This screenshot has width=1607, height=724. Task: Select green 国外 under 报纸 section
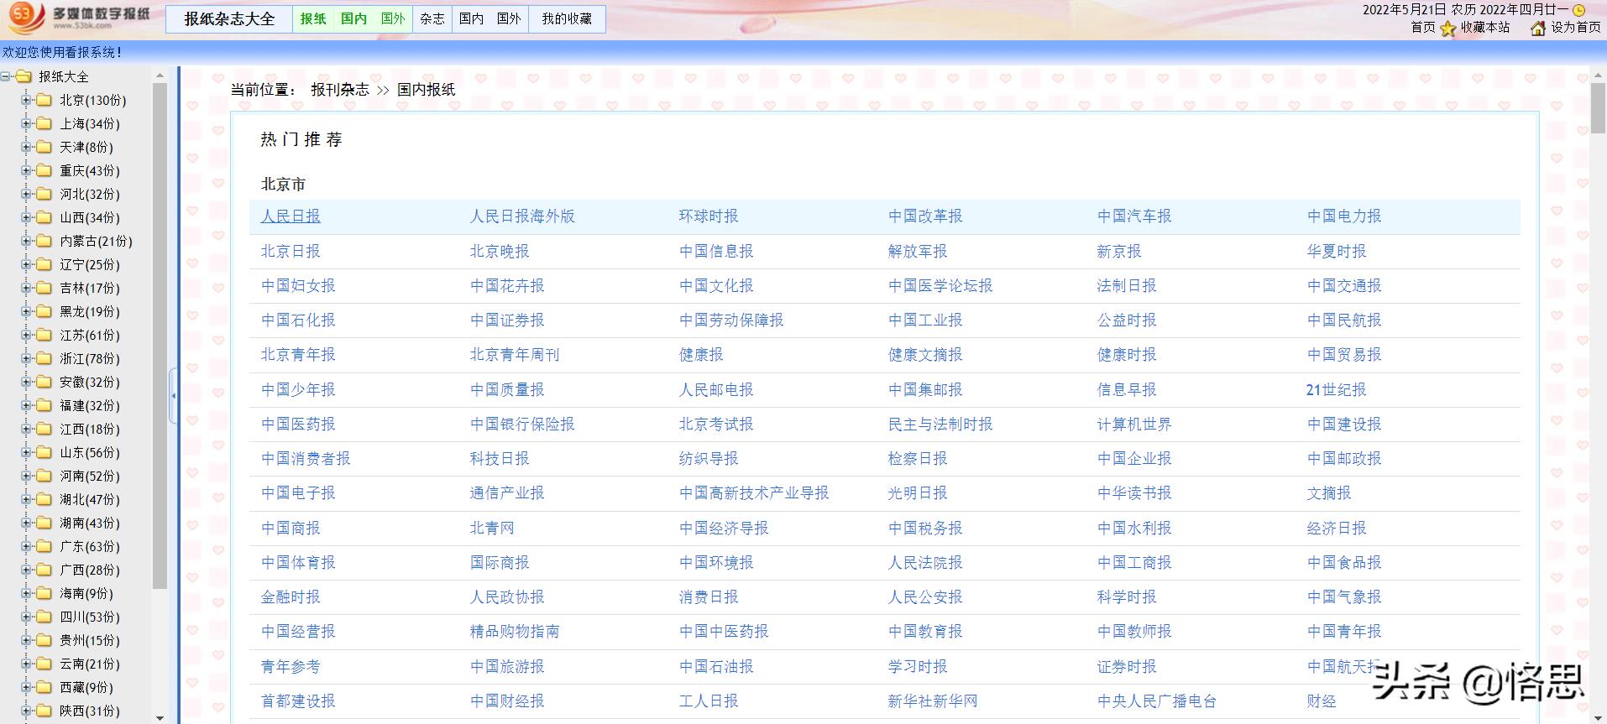(x=393, y=18)
